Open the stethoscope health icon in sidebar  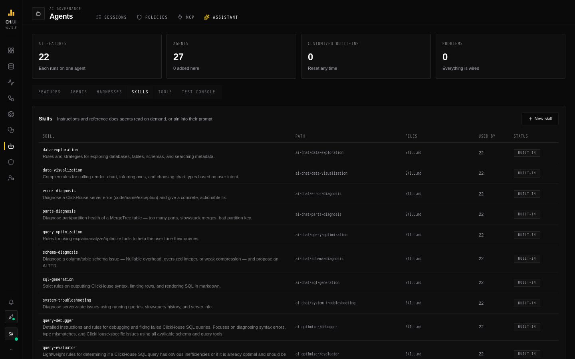[x=11, y=130]
